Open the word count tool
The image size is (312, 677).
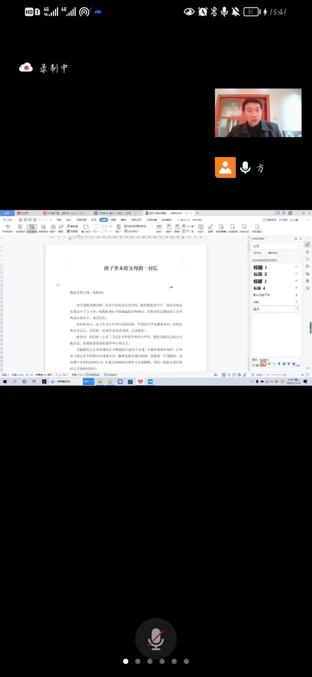pos(43,227)
